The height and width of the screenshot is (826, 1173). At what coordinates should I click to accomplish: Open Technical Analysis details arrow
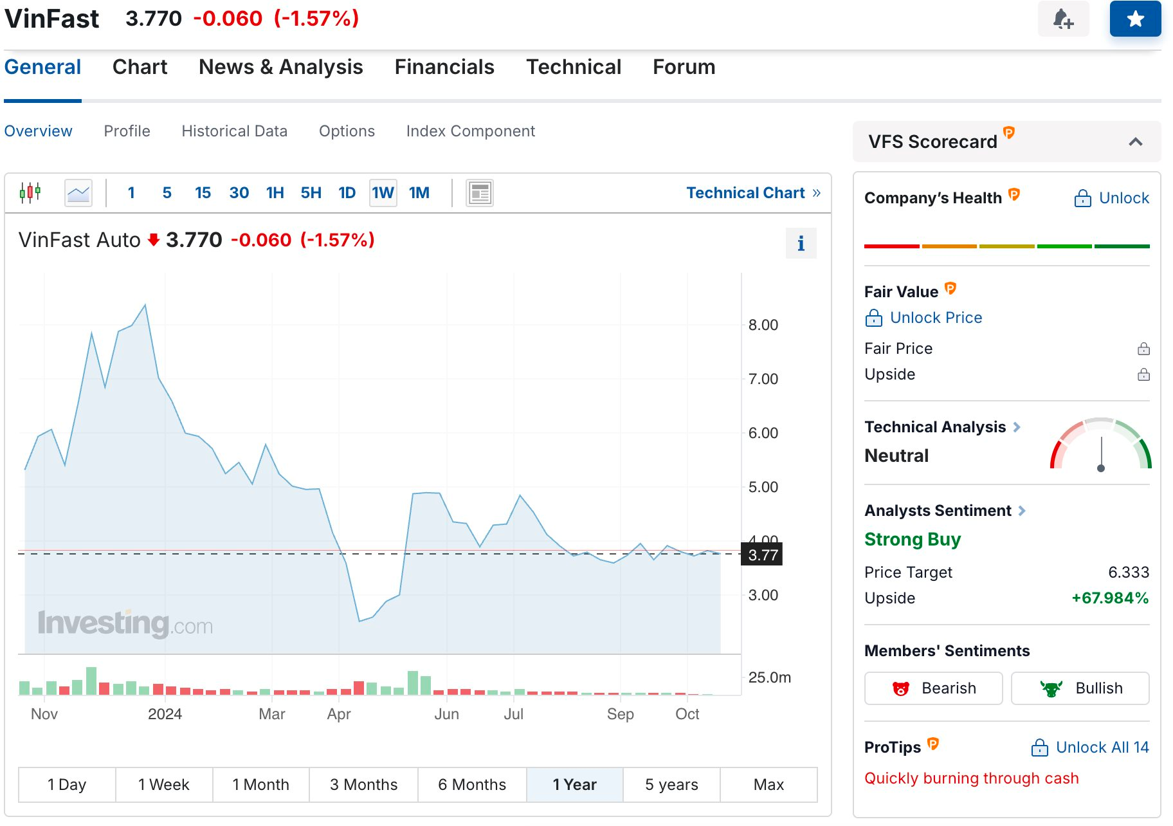[x=1017, y=427]
